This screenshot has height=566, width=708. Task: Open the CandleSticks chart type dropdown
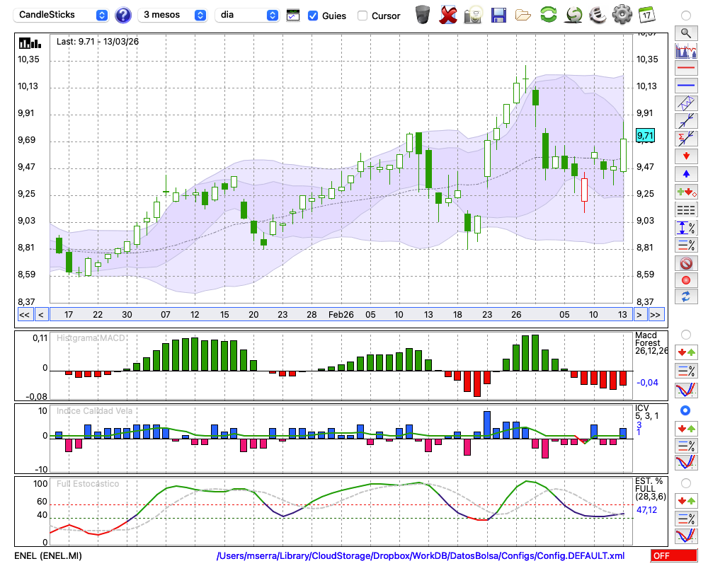[x=62, y=15]
